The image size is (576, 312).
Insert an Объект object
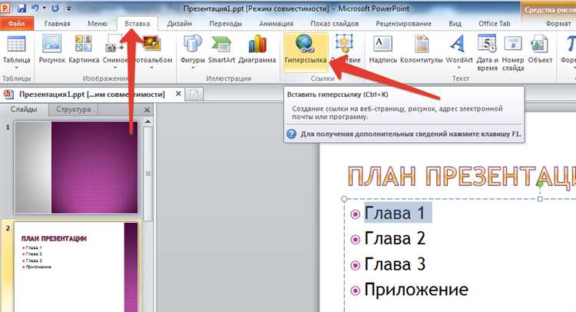(540, 50)
